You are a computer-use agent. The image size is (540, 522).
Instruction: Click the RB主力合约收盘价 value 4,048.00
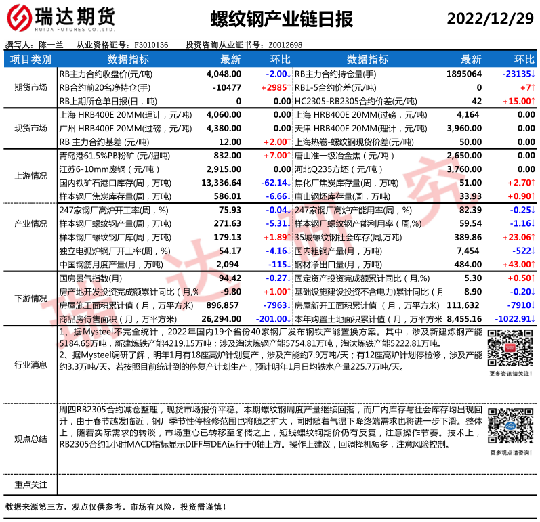223,74
